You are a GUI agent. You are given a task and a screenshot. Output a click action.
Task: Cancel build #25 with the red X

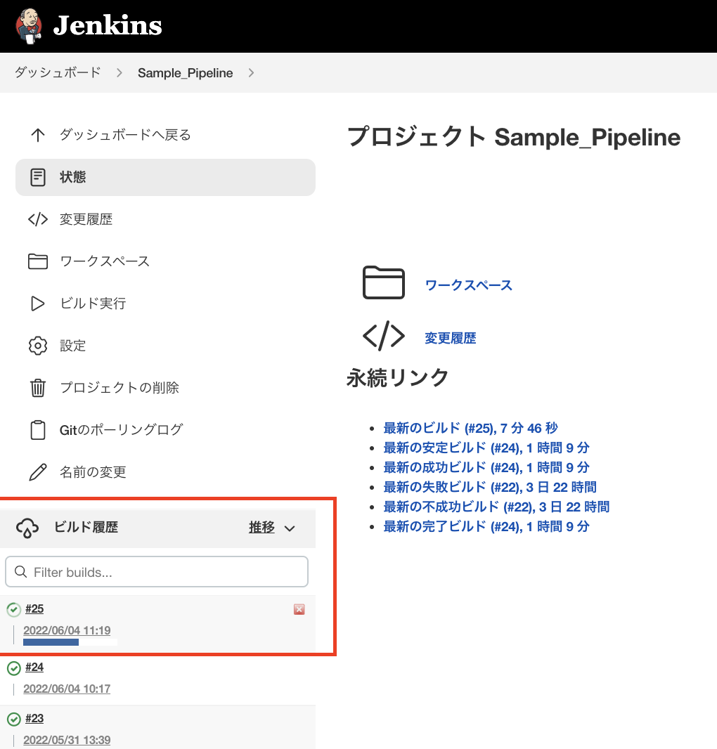[x=299, y=609]
